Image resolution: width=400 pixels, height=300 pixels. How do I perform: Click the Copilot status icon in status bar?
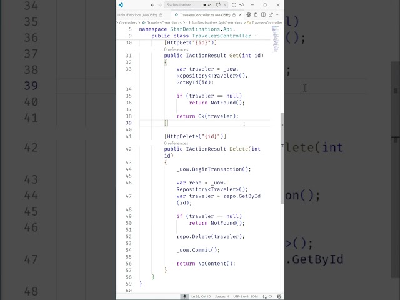(x=279, y=296)
